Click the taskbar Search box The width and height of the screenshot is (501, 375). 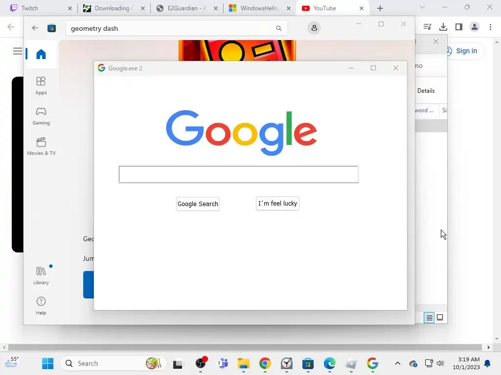point(113,363)
